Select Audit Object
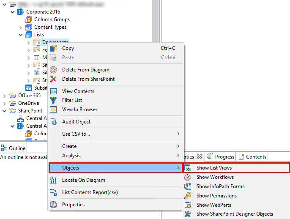This screenshot has height=219, width=290. pos(116,122)
